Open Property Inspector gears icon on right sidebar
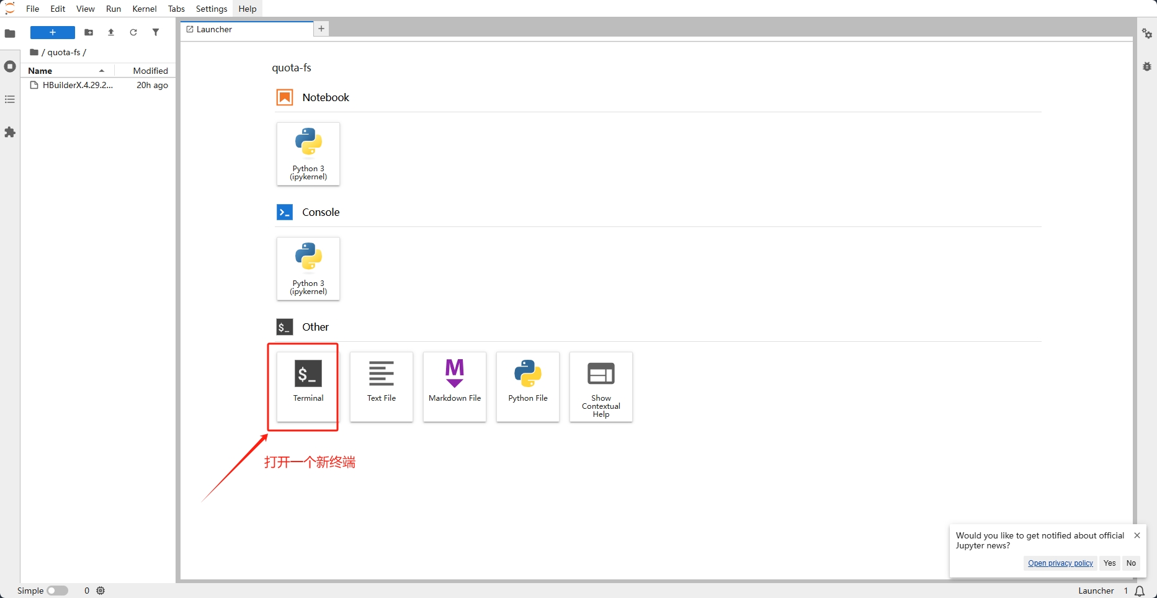 pyautogui.click(x=1147, y=33)
